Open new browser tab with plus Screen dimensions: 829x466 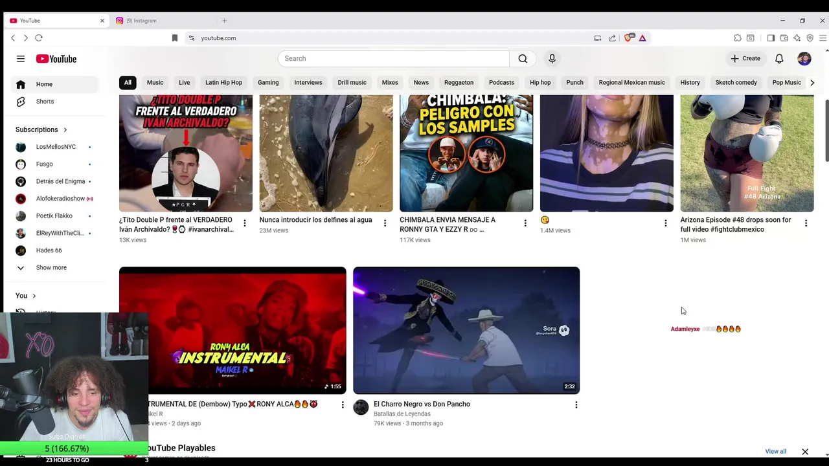[225, 21]
